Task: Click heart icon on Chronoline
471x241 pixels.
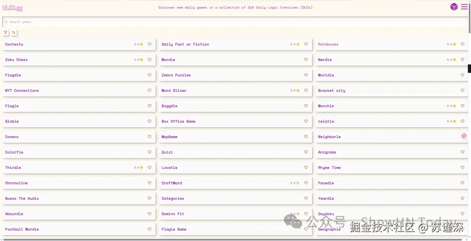Action: pyautogui.click(x=149, y=183)
